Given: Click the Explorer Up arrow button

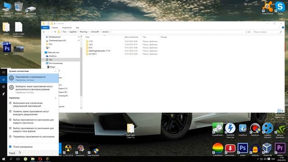Looking at the screenshot, I should (55, 32).
